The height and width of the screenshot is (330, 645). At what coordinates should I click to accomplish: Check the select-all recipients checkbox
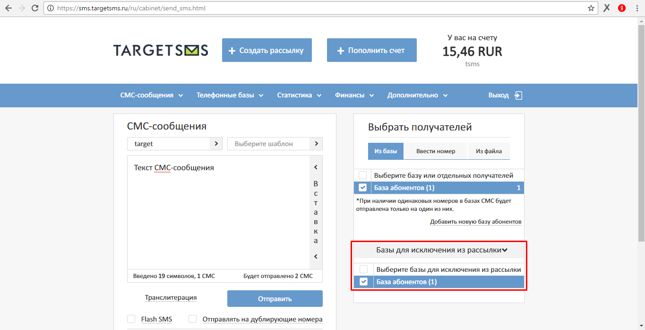(x=362, y=175)
